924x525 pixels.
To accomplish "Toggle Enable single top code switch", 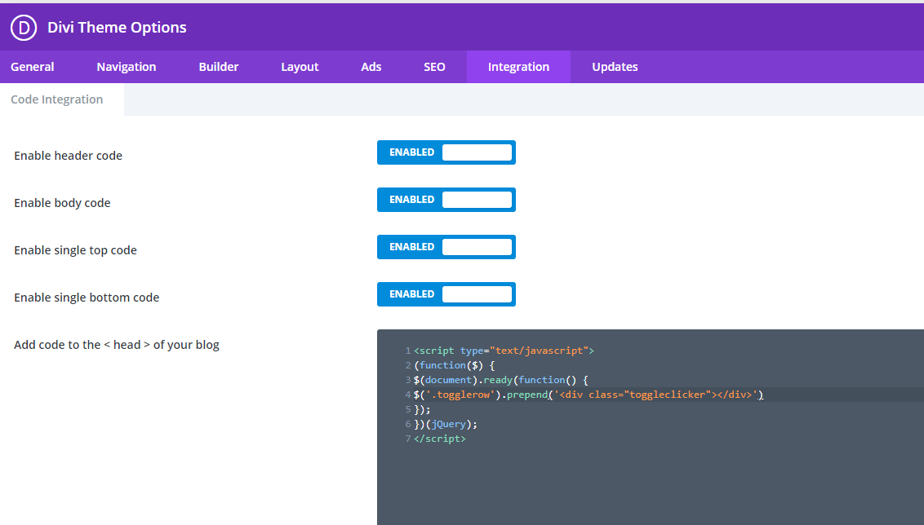I will [x=446, y=247].
